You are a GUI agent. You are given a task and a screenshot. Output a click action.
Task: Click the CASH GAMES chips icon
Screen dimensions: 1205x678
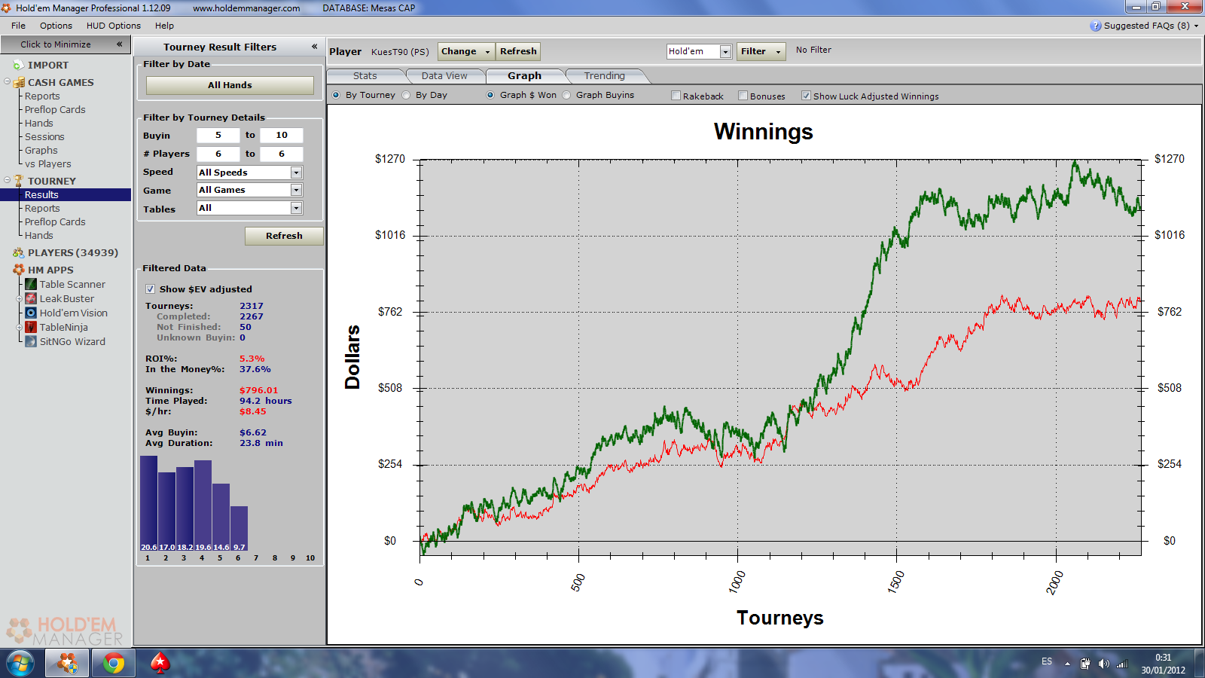point(20,82)
